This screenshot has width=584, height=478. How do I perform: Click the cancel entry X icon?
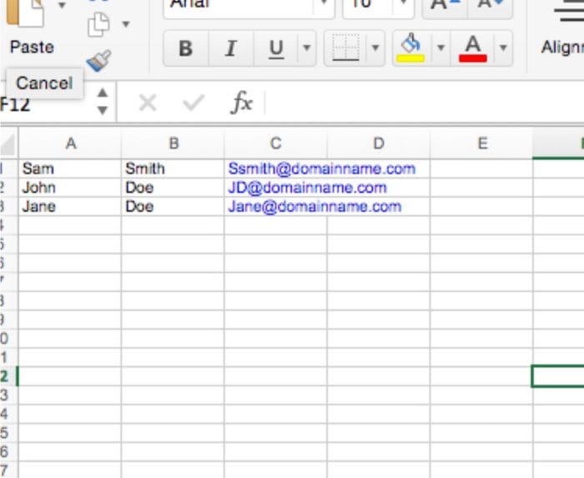pyautogui.click(x=148, y=103)
